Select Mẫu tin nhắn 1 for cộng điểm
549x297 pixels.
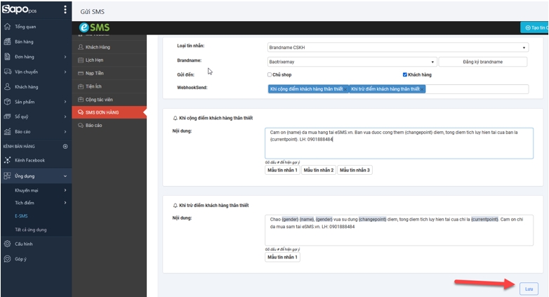(x=282, y=170)
